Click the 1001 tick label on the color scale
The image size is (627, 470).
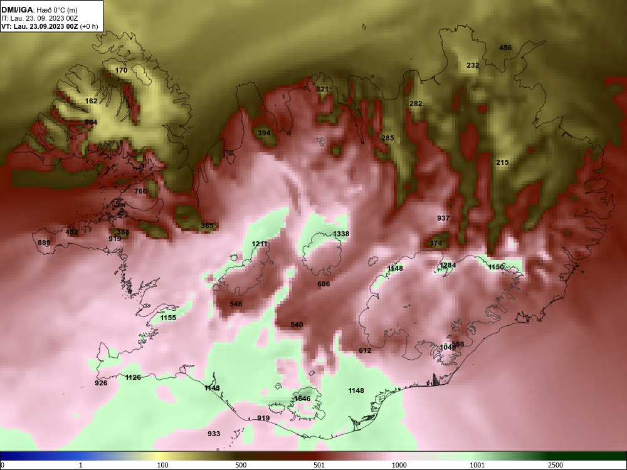(477, 465)
